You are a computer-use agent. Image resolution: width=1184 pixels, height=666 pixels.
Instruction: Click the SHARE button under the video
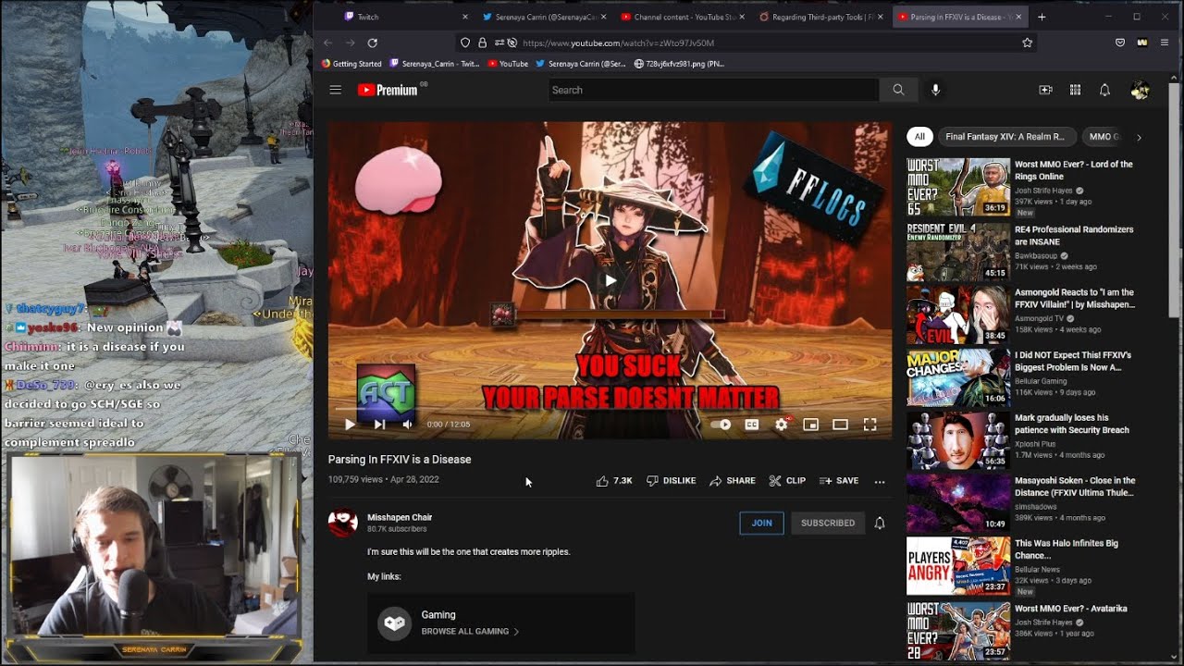tap(733, 481)
